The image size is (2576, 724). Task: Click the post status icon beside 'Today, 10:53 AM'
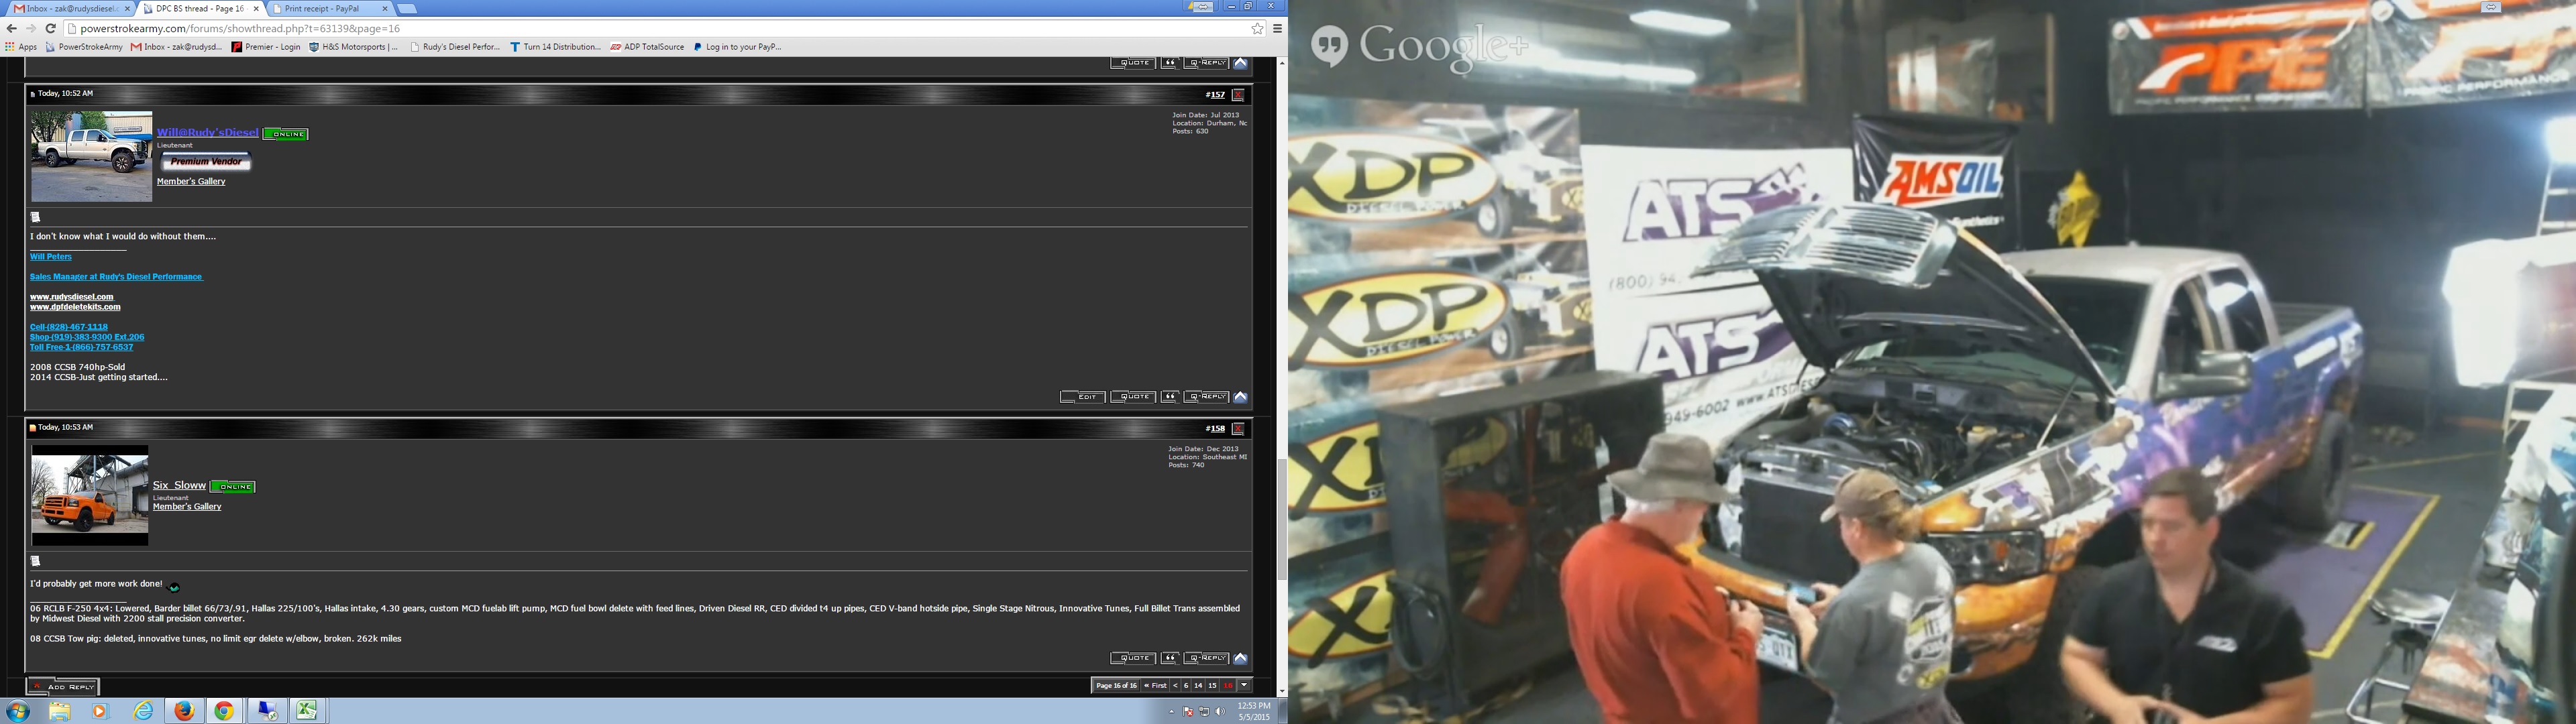click(x=33, y=428)
